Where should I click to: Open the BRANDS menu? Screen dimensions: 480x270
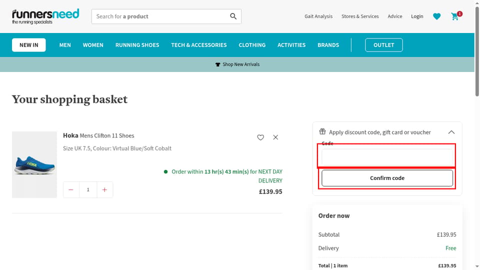tap(328, 45)
